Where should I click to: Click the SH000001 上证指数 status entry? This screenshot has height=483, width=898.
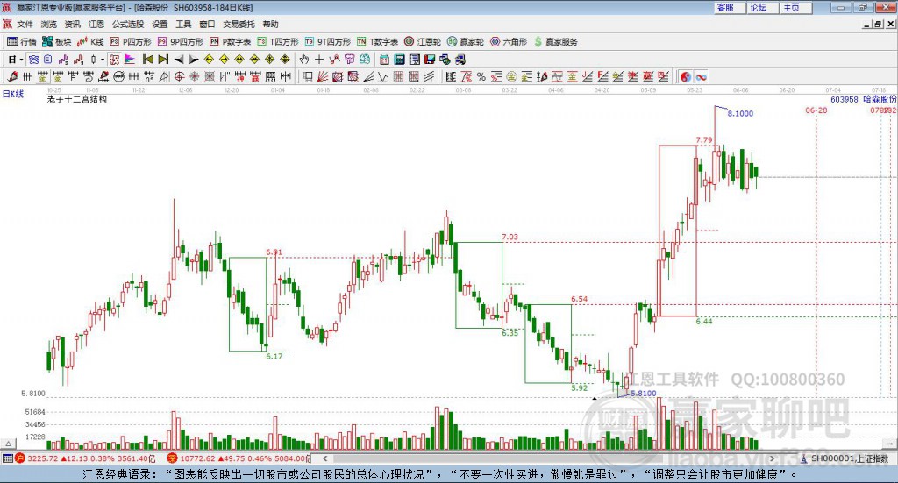coord(844,458)
